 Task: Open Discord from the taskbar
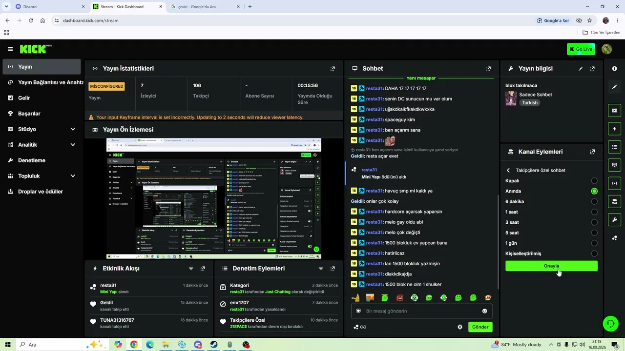click(198, 345)
